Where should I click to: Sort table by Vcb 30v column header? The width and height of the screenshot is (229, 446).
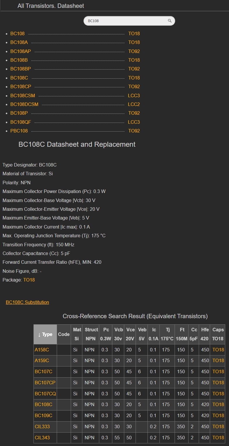point(118,334)
